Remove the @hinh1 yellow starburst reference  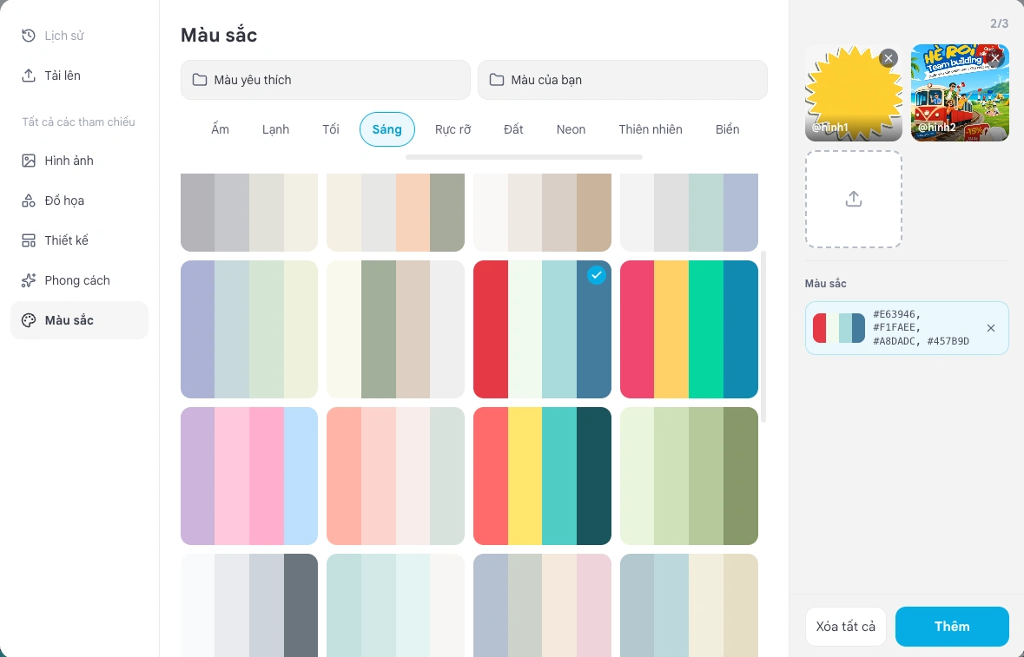(x=889, y=58)
